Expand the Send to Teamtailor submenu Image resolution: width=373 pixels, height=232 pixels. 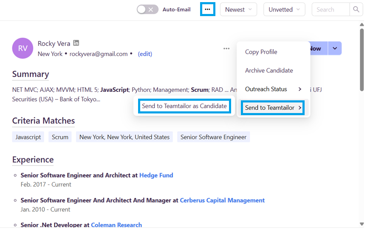273,108
